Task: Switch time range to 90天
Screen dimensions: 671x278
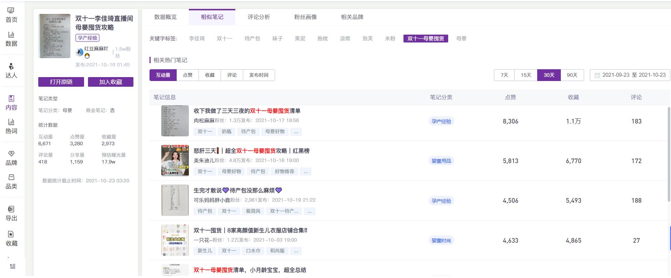Action: click(572, 75)
